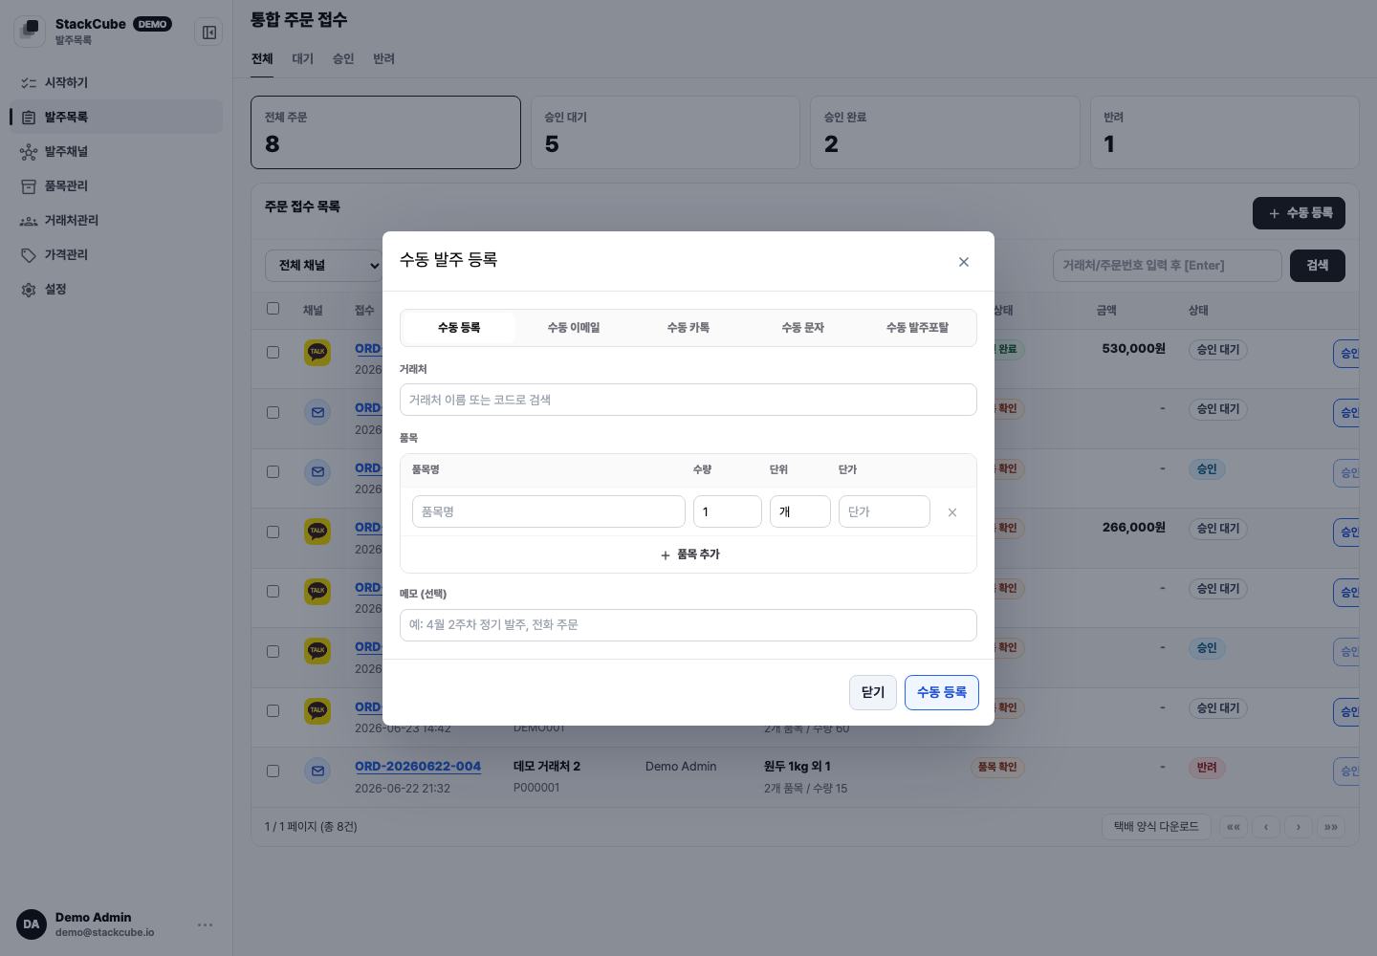Focus 거래처/주문번호 search box

(1168, 266)
